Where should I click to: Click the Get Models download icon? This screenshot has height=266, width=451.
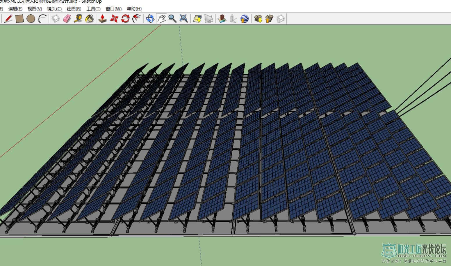tap(258, 19)
